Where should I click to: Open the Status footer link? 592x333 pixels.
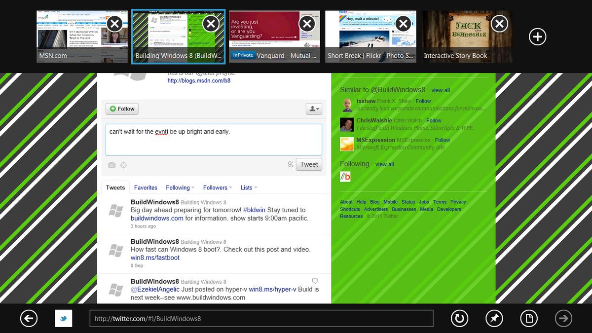tap(408, 202)
